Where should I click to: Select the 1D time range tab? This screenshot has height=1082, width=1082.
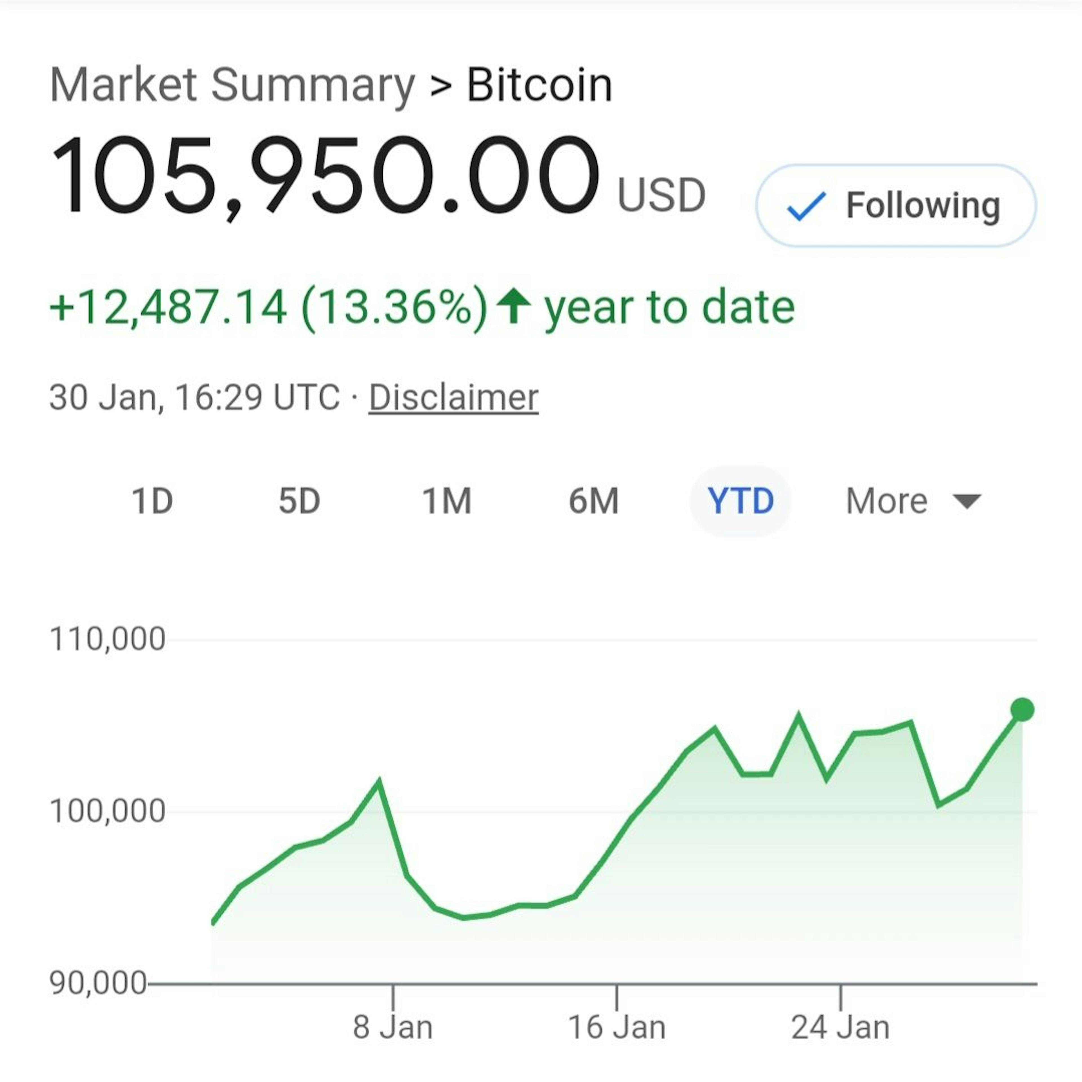(152, 501)
